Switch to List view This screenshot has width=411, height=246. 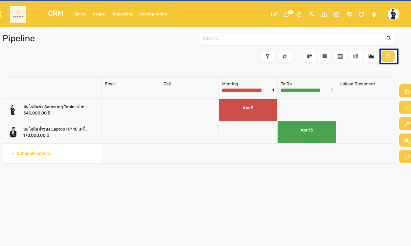click(325, 56)
